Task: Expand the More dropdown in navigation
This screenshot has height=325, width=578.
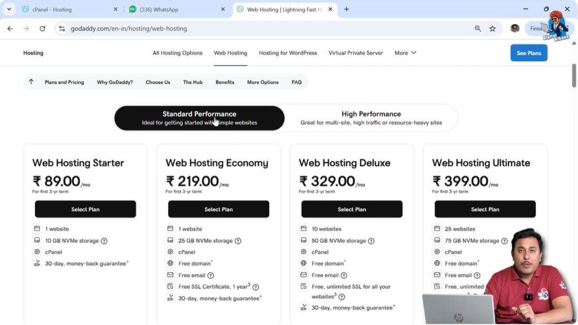Action: tap(405, 53)
